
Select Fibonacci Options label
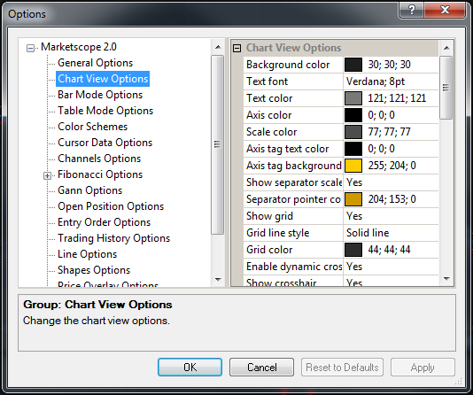pos(100,174)
